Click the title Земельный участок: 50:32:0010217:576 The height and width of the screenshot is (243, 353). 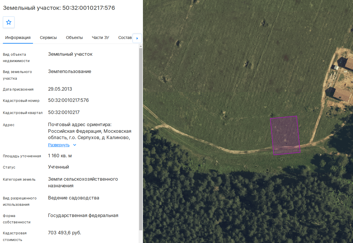click(x=59, y=8)
